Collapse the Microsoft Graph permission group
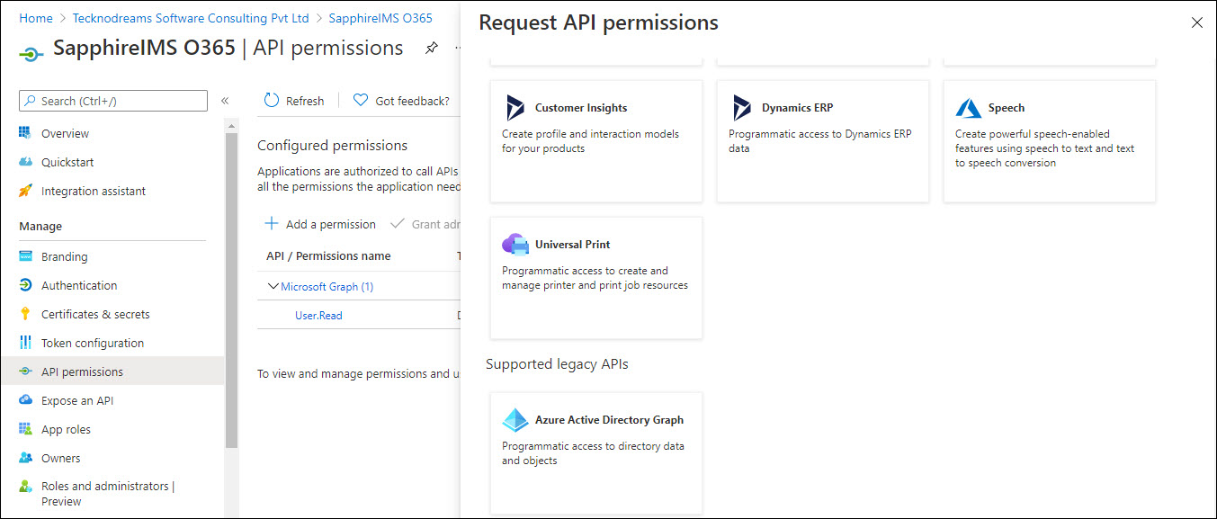Image resolution: width=1217 pixels, height=519 pixels. [x=273, y=285]
